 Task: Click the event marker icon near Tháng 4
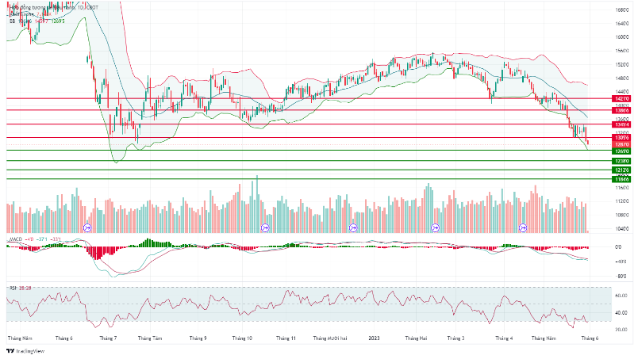[x=523, y=227]
